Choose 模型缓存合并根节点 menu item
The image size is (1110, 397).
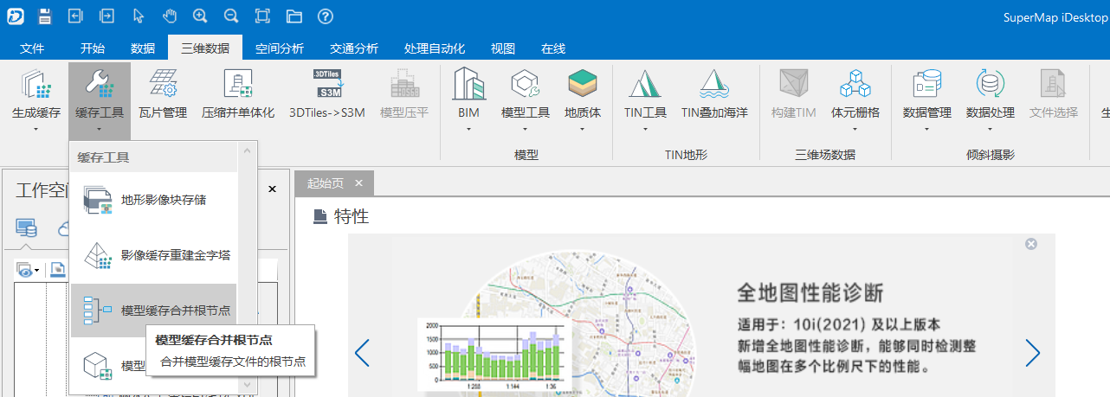coord(154,310)
